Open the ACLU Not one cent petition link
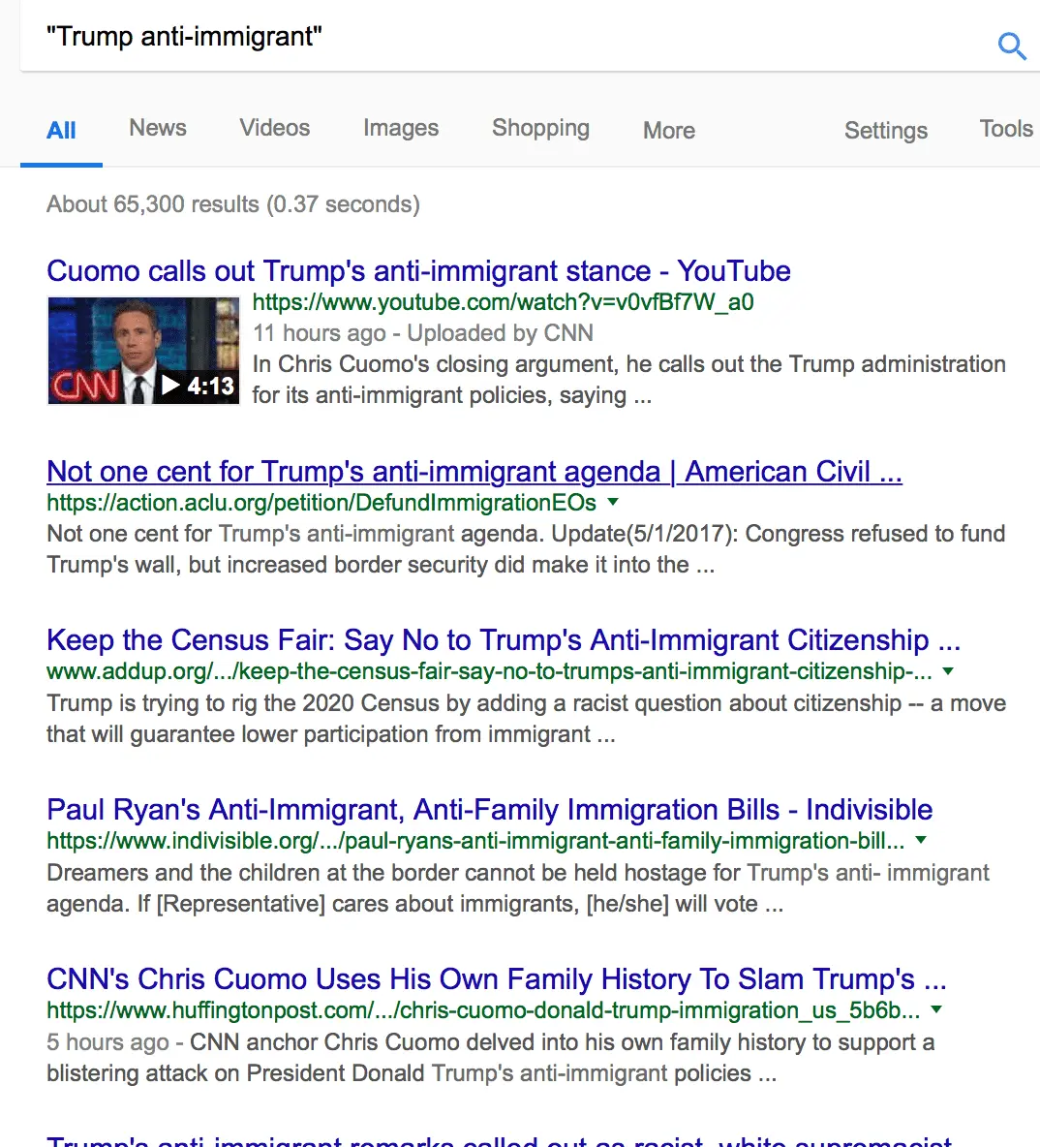The image size is (1040, 1147). tap(474, 472)
